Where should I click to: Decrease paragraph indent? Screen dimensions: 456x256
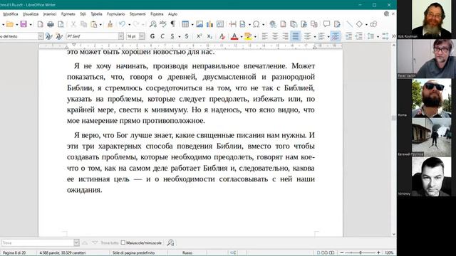[x=359, y=36]
